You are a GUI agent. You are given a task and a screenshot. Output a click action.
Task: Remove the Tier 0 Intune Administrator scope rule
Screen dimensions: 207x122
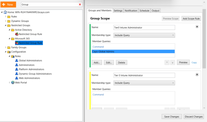tap(197, 74)
